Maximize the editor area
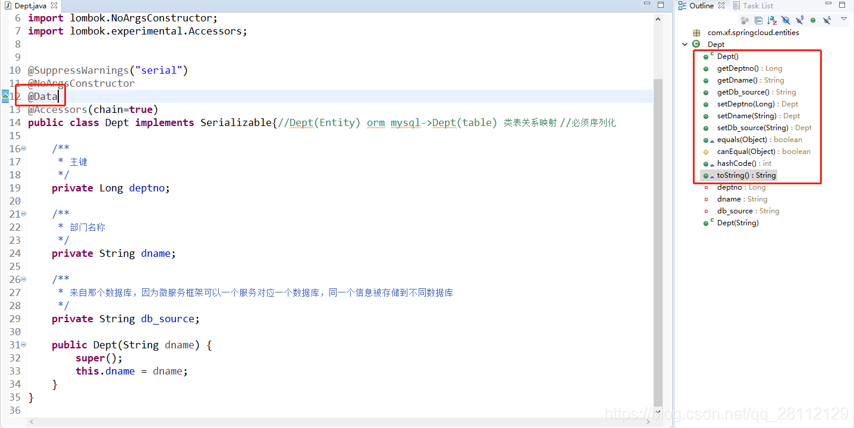Viewport: 854px width, 428px height. (661, 5)
